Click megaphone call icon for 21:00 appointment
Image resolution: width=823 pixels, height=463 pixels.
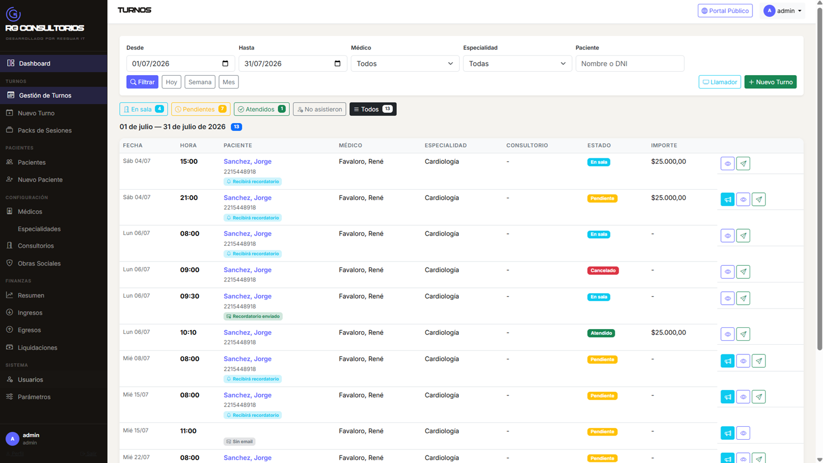[727, 199]
